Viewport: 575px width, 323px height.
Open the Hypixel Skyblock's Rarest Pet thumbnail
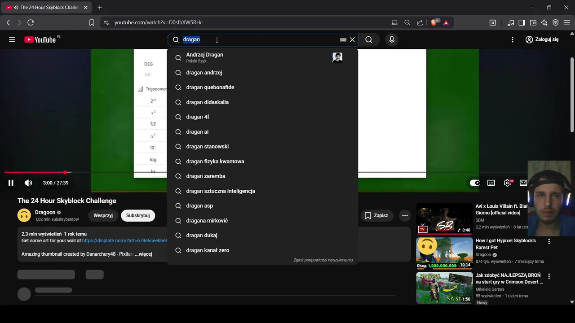pos(444,253)
